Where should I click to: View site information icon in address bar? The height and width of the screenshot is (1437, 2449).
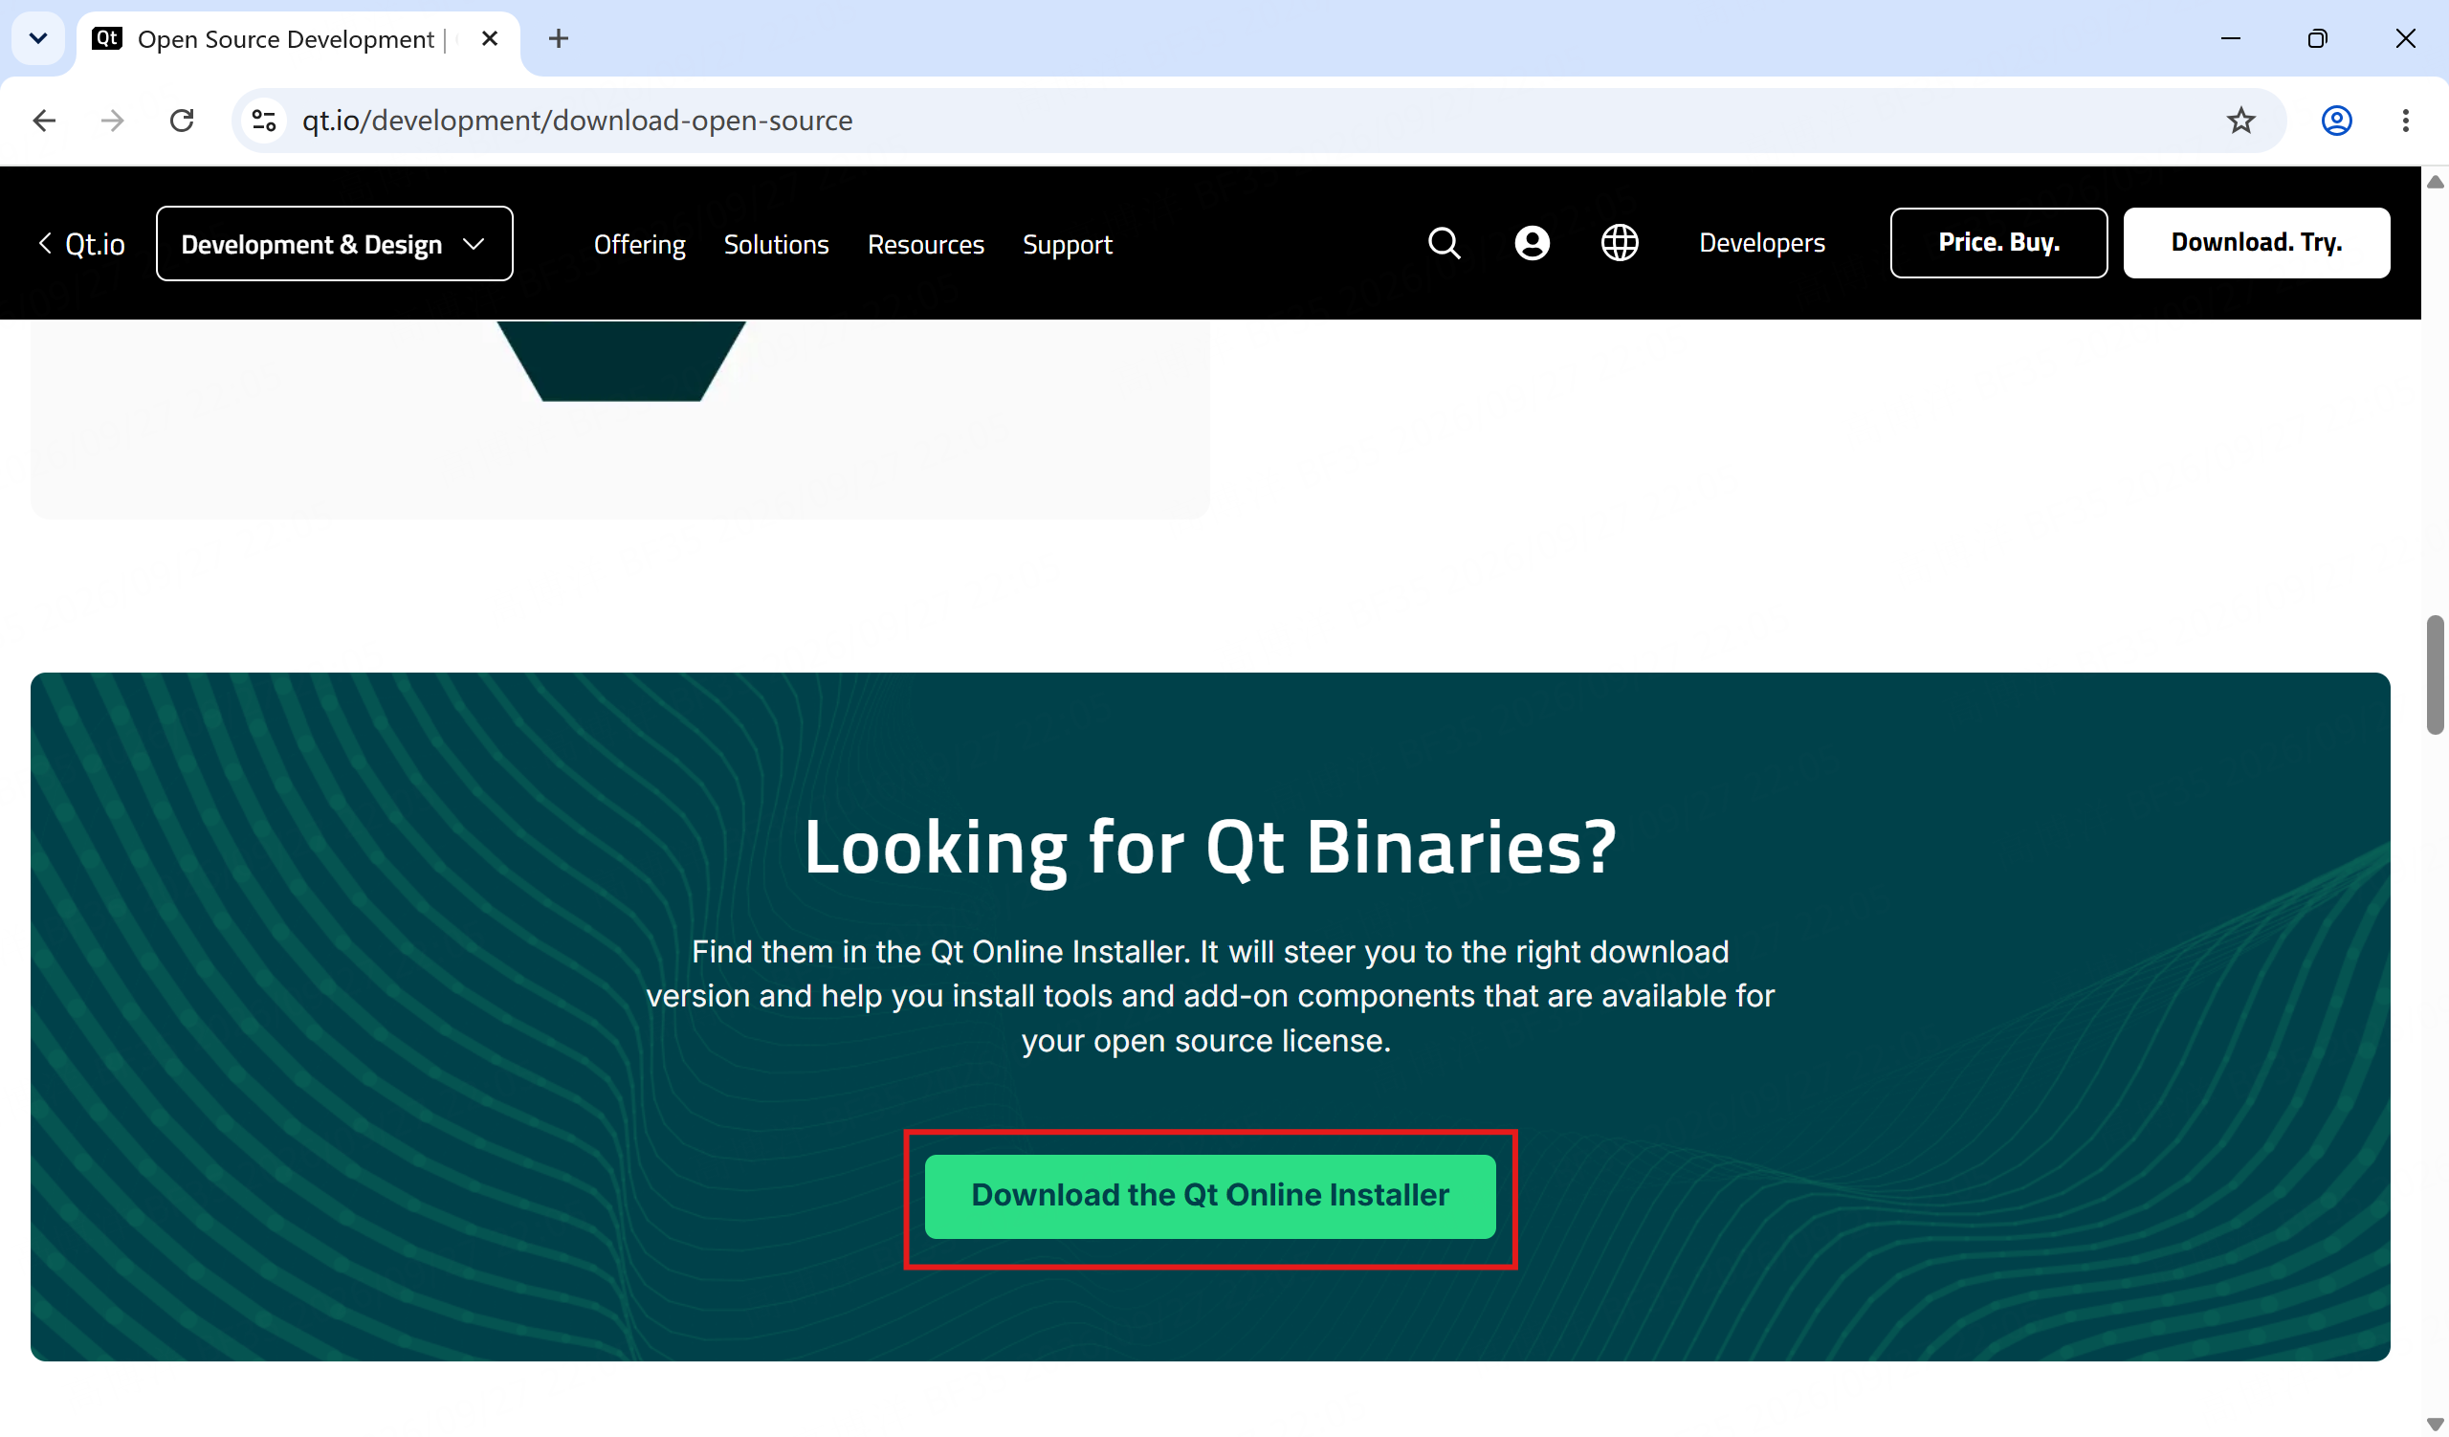(x=263, y=121)
